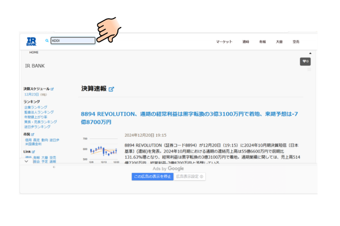This screenshot has width=340, height=226.
Task: Open the IR BANK logo homepage
Action: (x=31, y=41)
